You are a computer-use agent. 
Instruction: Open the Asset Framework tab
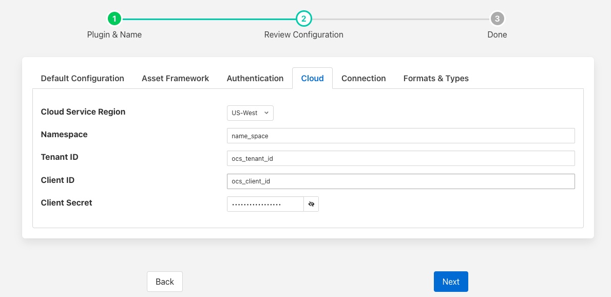(x=175, y=79)
